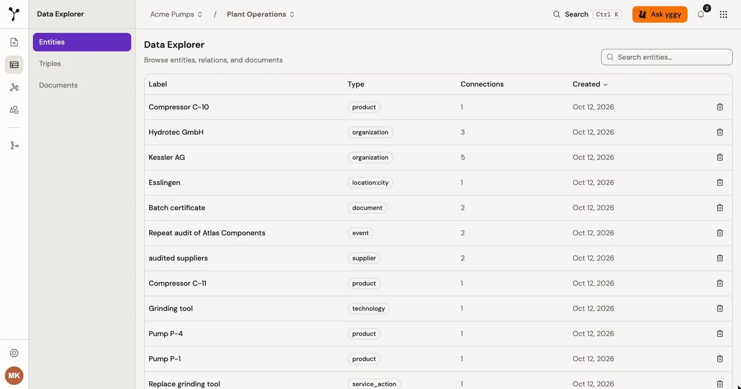Delete the Compressor C-10 entity
This screenshot has width=741, height=389.
tap(720, 107)
